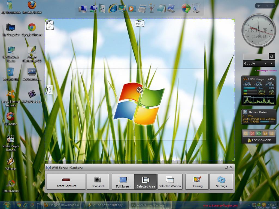
Task: Select the My Computer desktop icon
Action: [x=11, y=30]
